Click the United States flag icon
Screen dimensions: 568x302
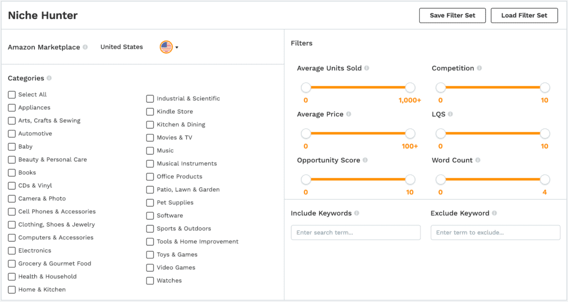point(166,47)
